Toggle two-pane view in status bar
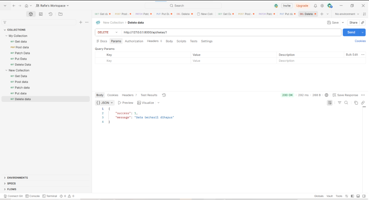 tap(352, 196)
